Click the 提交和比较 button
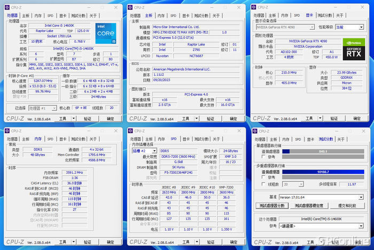The height and width of the screenshot is (250, 374). pyautogui.click(x=347, y=206)
